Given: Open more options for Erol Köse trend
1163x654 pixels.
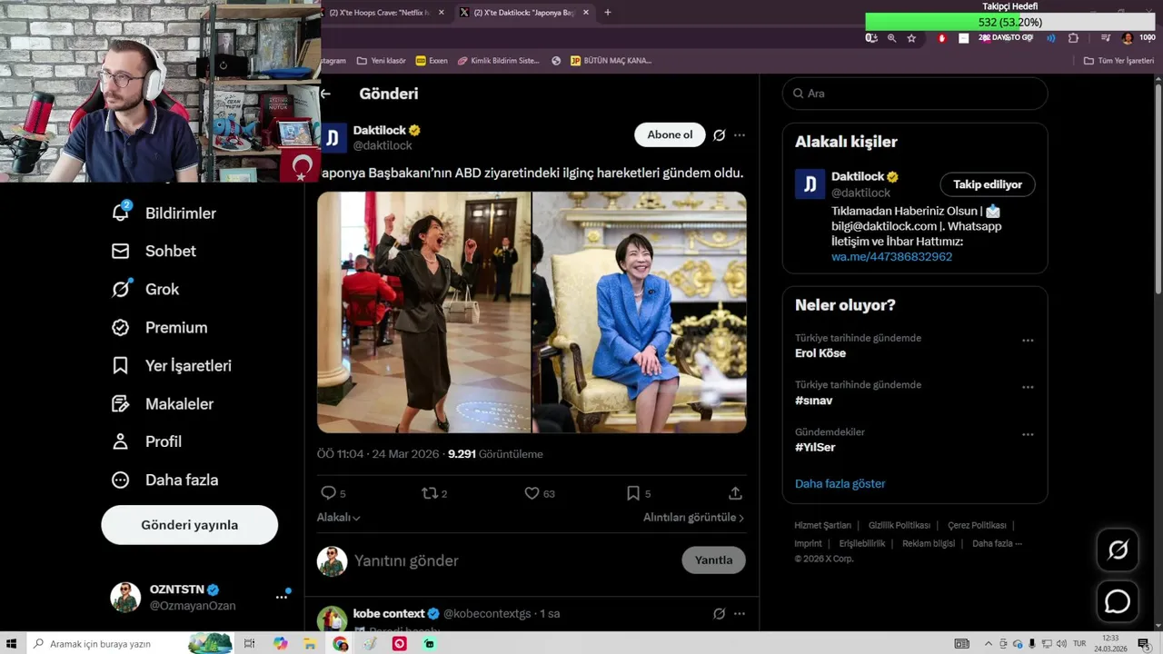Looking at the screenshot, I should point(1028,341).
